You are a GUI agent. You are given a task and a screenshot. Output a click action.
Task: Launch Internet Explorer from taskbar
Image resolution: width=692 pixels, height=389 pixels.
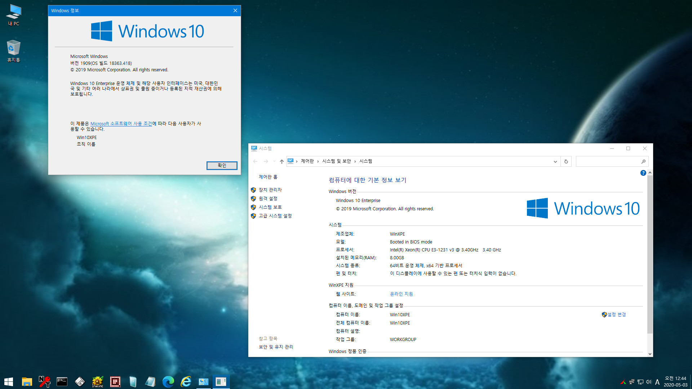point(186,381)
